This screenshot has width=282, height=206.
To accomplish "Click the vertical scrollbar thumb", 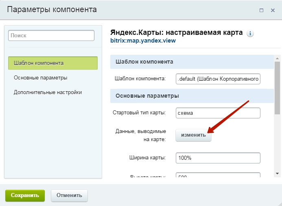I will [x=277, y=88].
